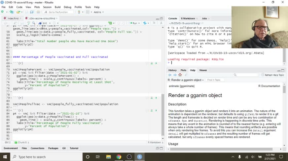This screenshot has width=288, height=161.
Task: Switch to the USA-vaccine-rollout.Rmd tab
Action: [42, 18]
